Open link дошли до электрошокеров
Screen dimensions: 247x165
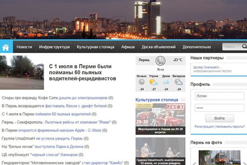coord(83,98)
